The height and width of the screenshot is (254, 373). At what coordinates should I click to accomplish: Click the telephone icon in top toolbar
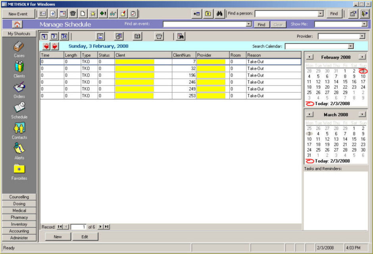(x=73, y=14)
